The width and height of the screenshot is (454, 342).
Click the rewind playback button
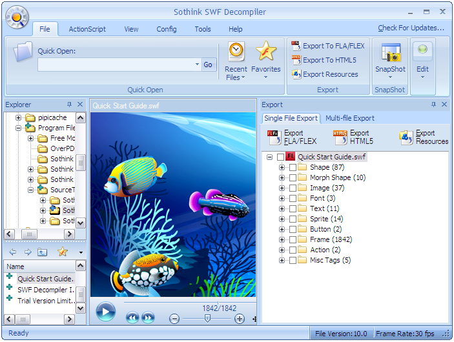pos(132,317)
